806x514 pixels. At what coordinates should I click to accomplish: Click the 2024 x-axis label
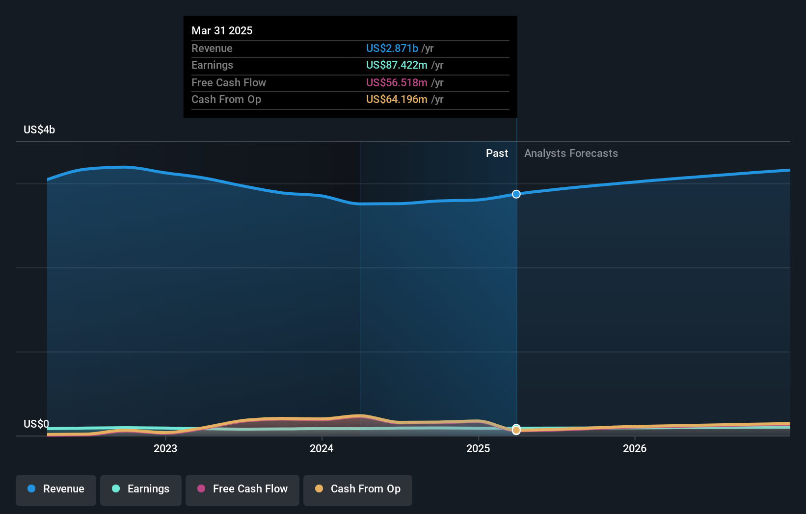(x=322, y=448)
